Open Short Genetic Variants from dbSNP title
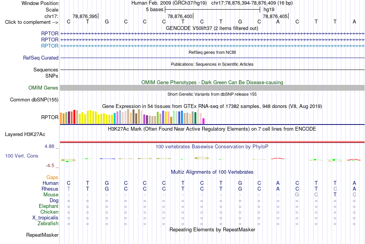 pyautogui.click(x=212, y=94)
